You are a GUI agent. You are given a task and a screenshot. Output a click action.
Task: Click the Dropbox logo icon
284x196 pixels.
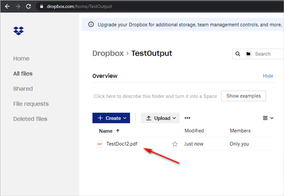[19, 31]
